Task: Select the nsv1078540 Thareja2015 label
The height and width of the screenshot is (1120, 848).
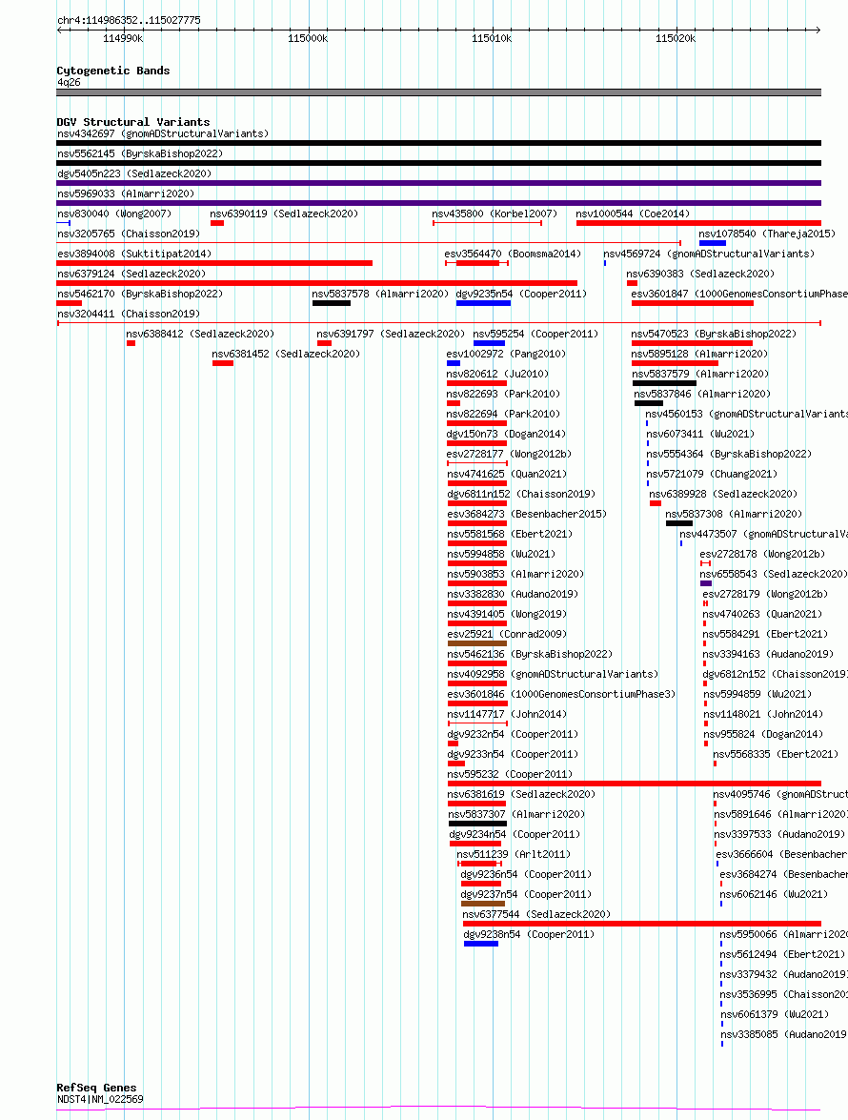Action: tap(767, 234)
